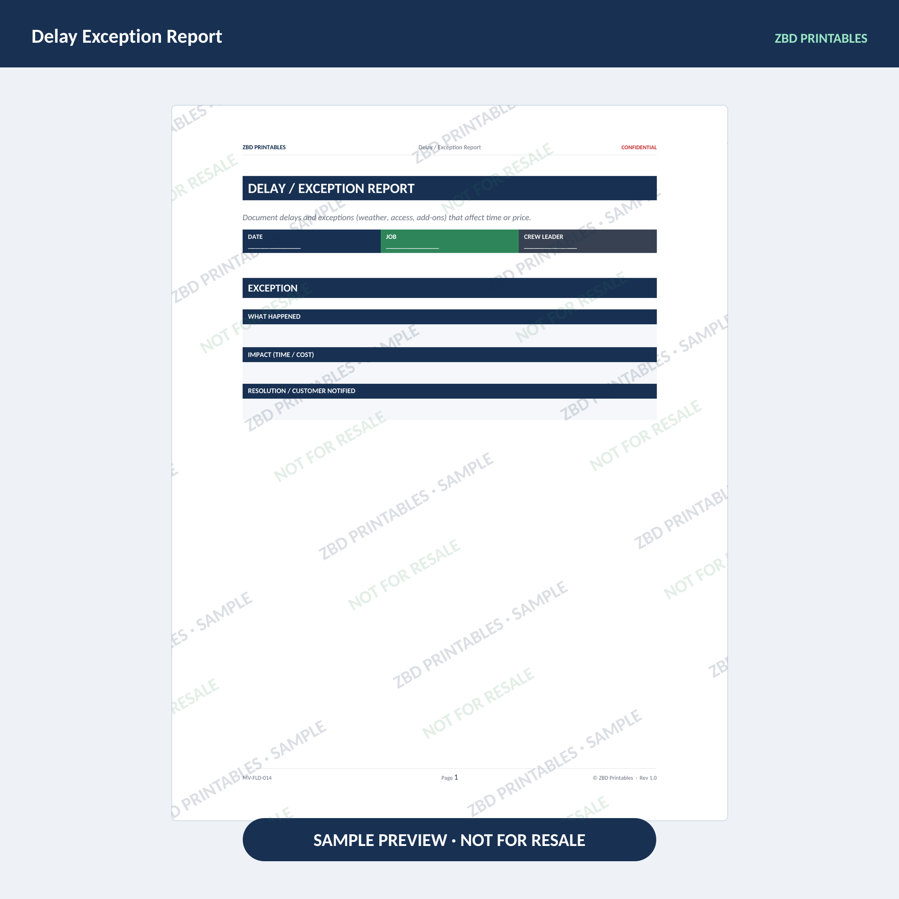Image resolution: width=899 pixels, height=899 pixels.
Task: Click the MV-FLD-014 form code in footer
Action: click(257, 778)
